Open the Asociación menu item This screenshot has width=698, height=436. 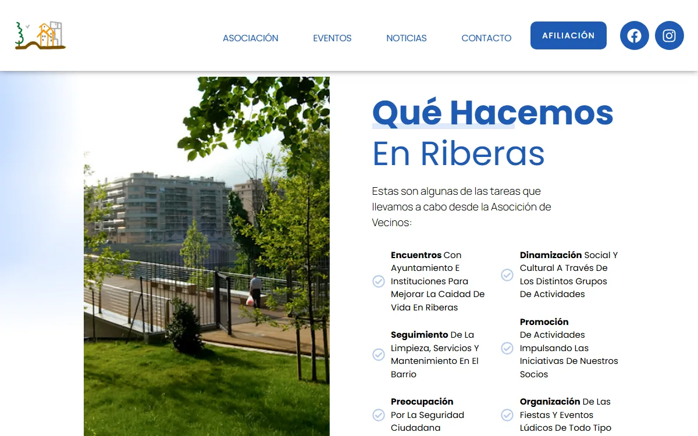tap(251, 38)
